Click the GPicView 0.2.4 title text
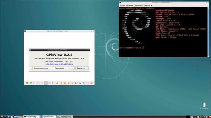Screen dimensions: 211x118 click(x=59, y=55)
